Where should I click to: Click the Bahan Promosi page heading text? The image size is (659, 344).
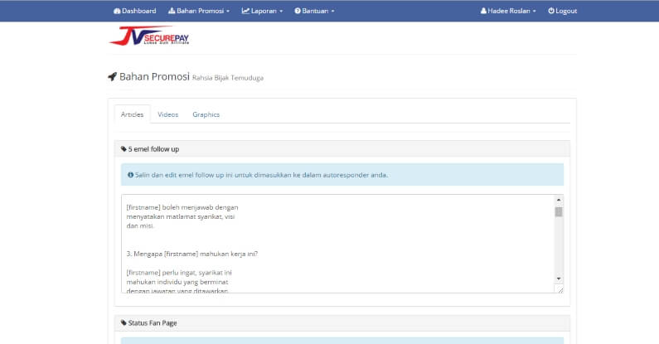(x=154, y=76)
